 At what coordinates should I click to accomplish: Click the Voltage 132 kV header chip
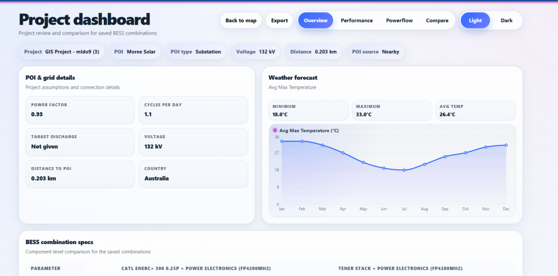point(256,51)
